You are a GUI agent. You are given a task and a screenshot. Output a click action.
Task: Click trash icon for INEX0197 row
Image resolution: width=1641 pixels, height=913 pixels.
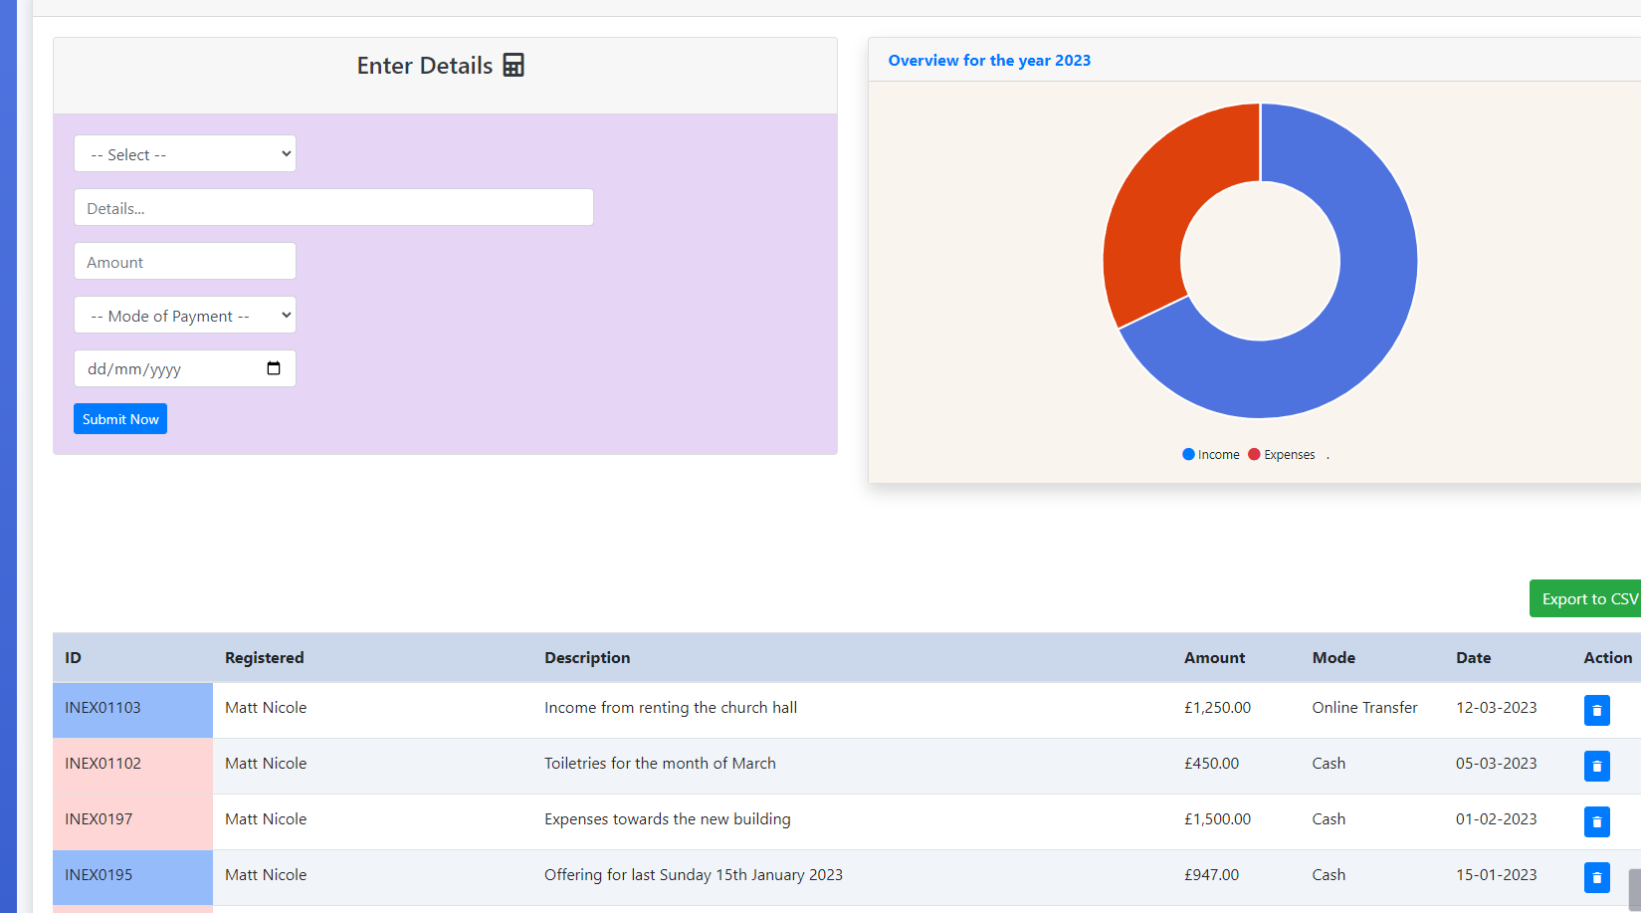point(1596,821)
